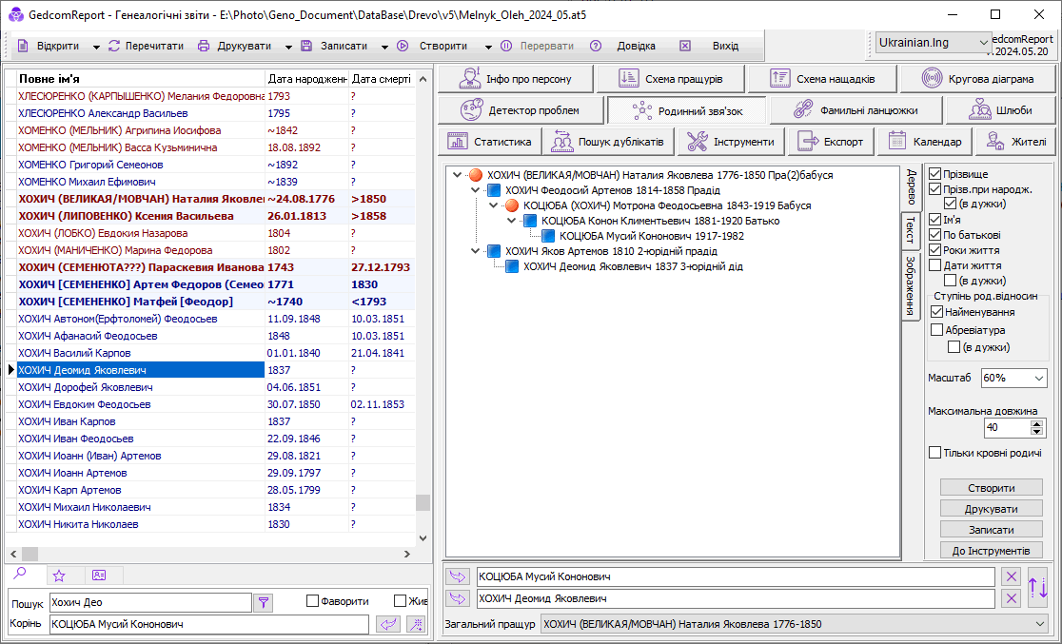Open Детектор проблем problem detector
The height and width of the screenshot is (644, 1062).
point(521,110)
